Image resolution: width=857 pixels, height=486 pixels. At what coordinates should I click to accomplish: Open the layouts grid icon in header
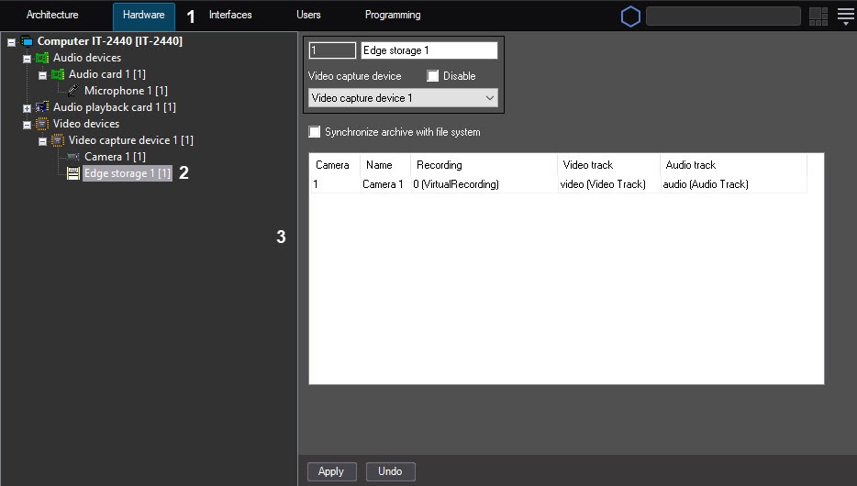818,17
